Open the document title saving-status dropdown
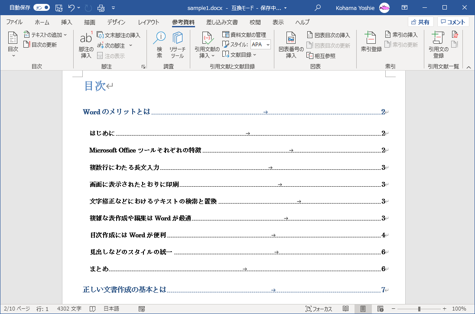The height and width of the screenshot is (314, 475). [285, 8]
